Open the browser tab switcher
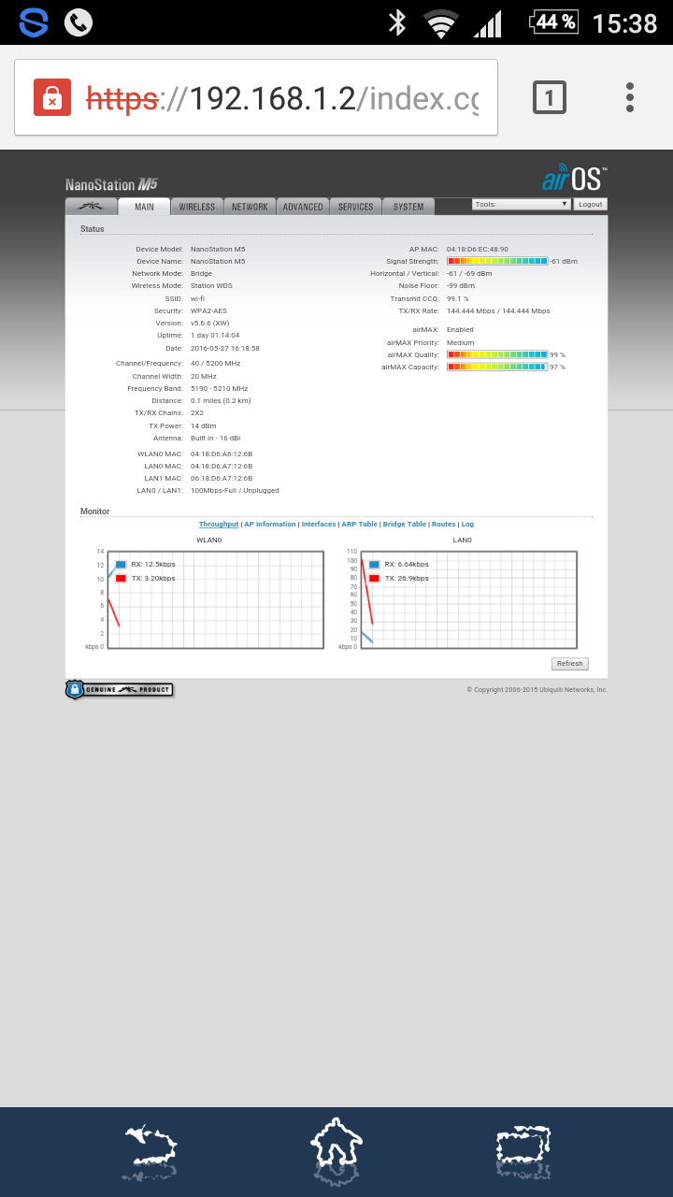 point(550,97)
